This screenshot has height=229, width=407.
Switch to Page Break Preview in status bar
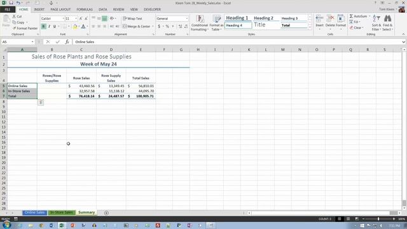pyautogui.click(x=357, y=219)
